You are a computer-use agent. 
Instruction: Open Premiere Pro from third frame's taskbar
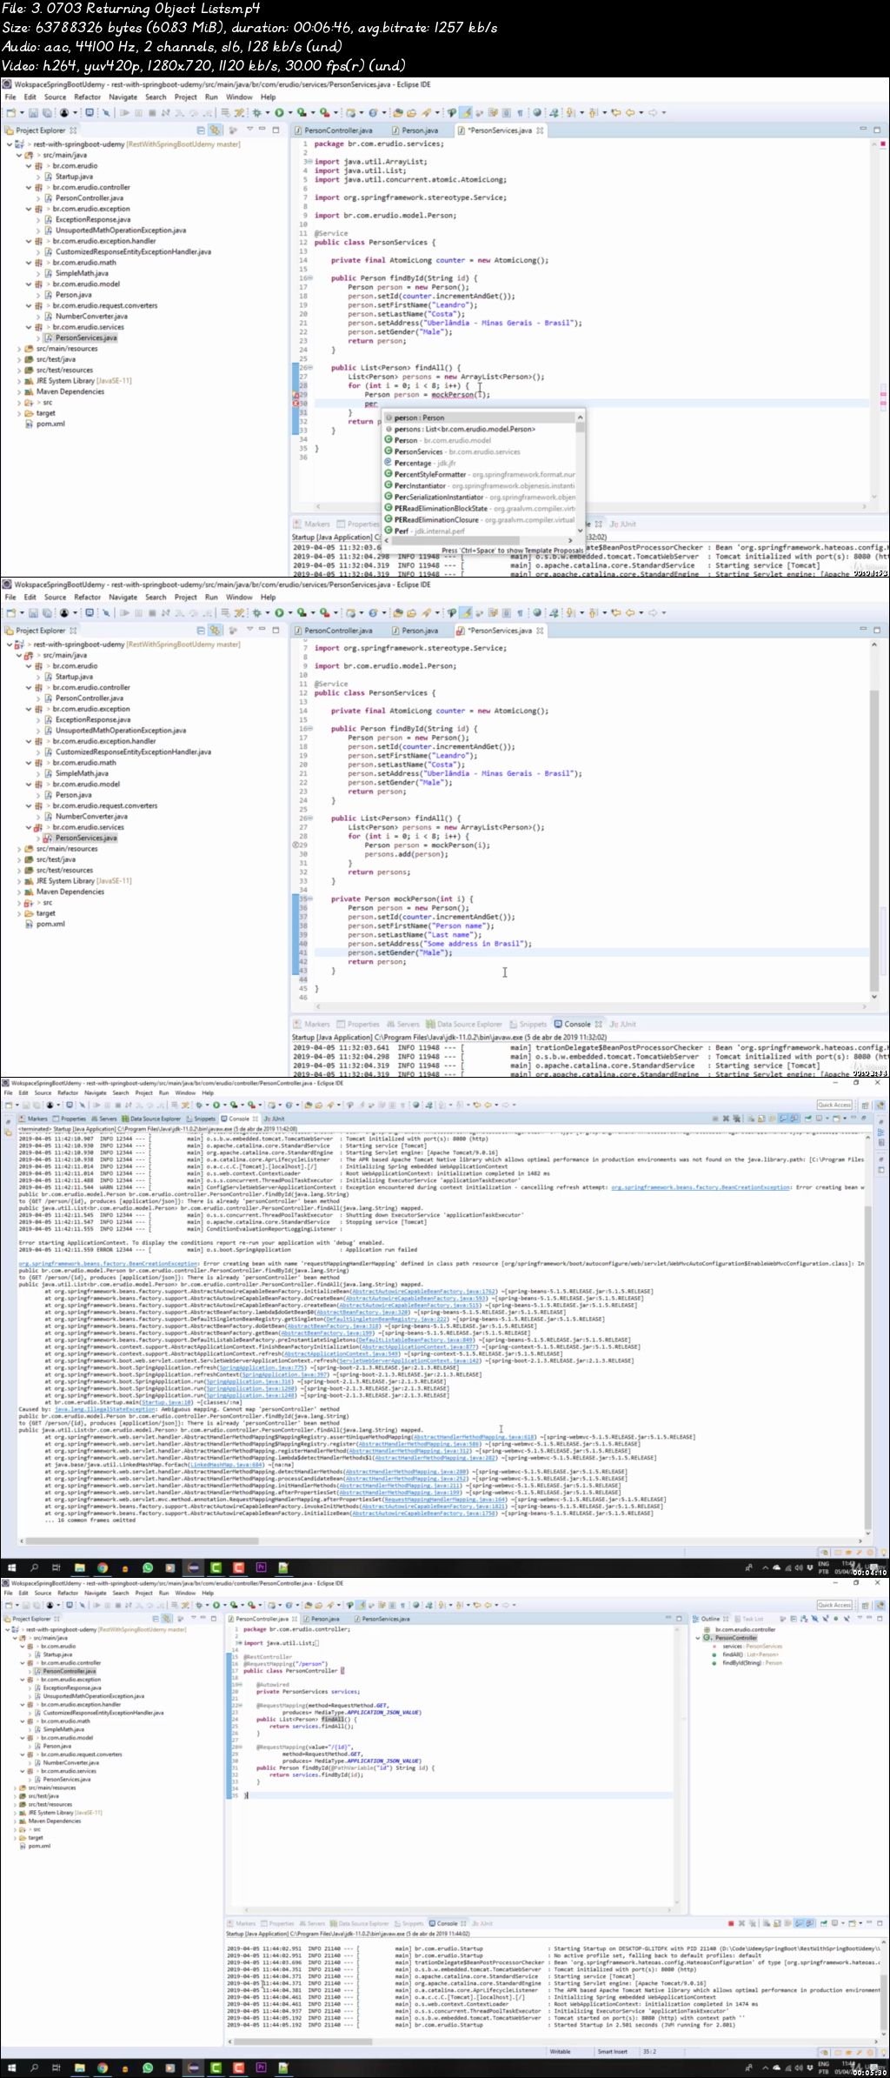[x=261, y=1567]
